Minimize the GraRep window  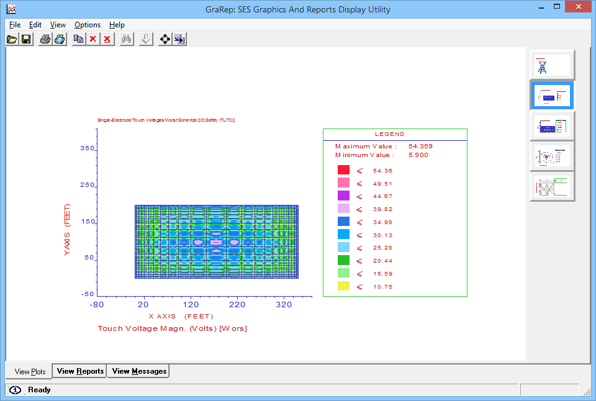pos(541,7)
